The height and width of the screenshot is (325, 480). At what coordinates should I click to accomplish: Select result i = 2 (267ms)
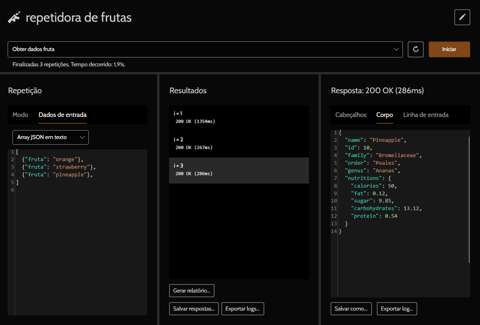click(239, 143)
